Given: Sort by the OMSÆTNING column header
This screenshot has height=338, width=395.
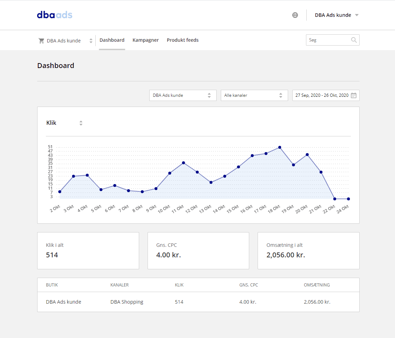Looking at the screenshot, I should (x=316, y=285).
